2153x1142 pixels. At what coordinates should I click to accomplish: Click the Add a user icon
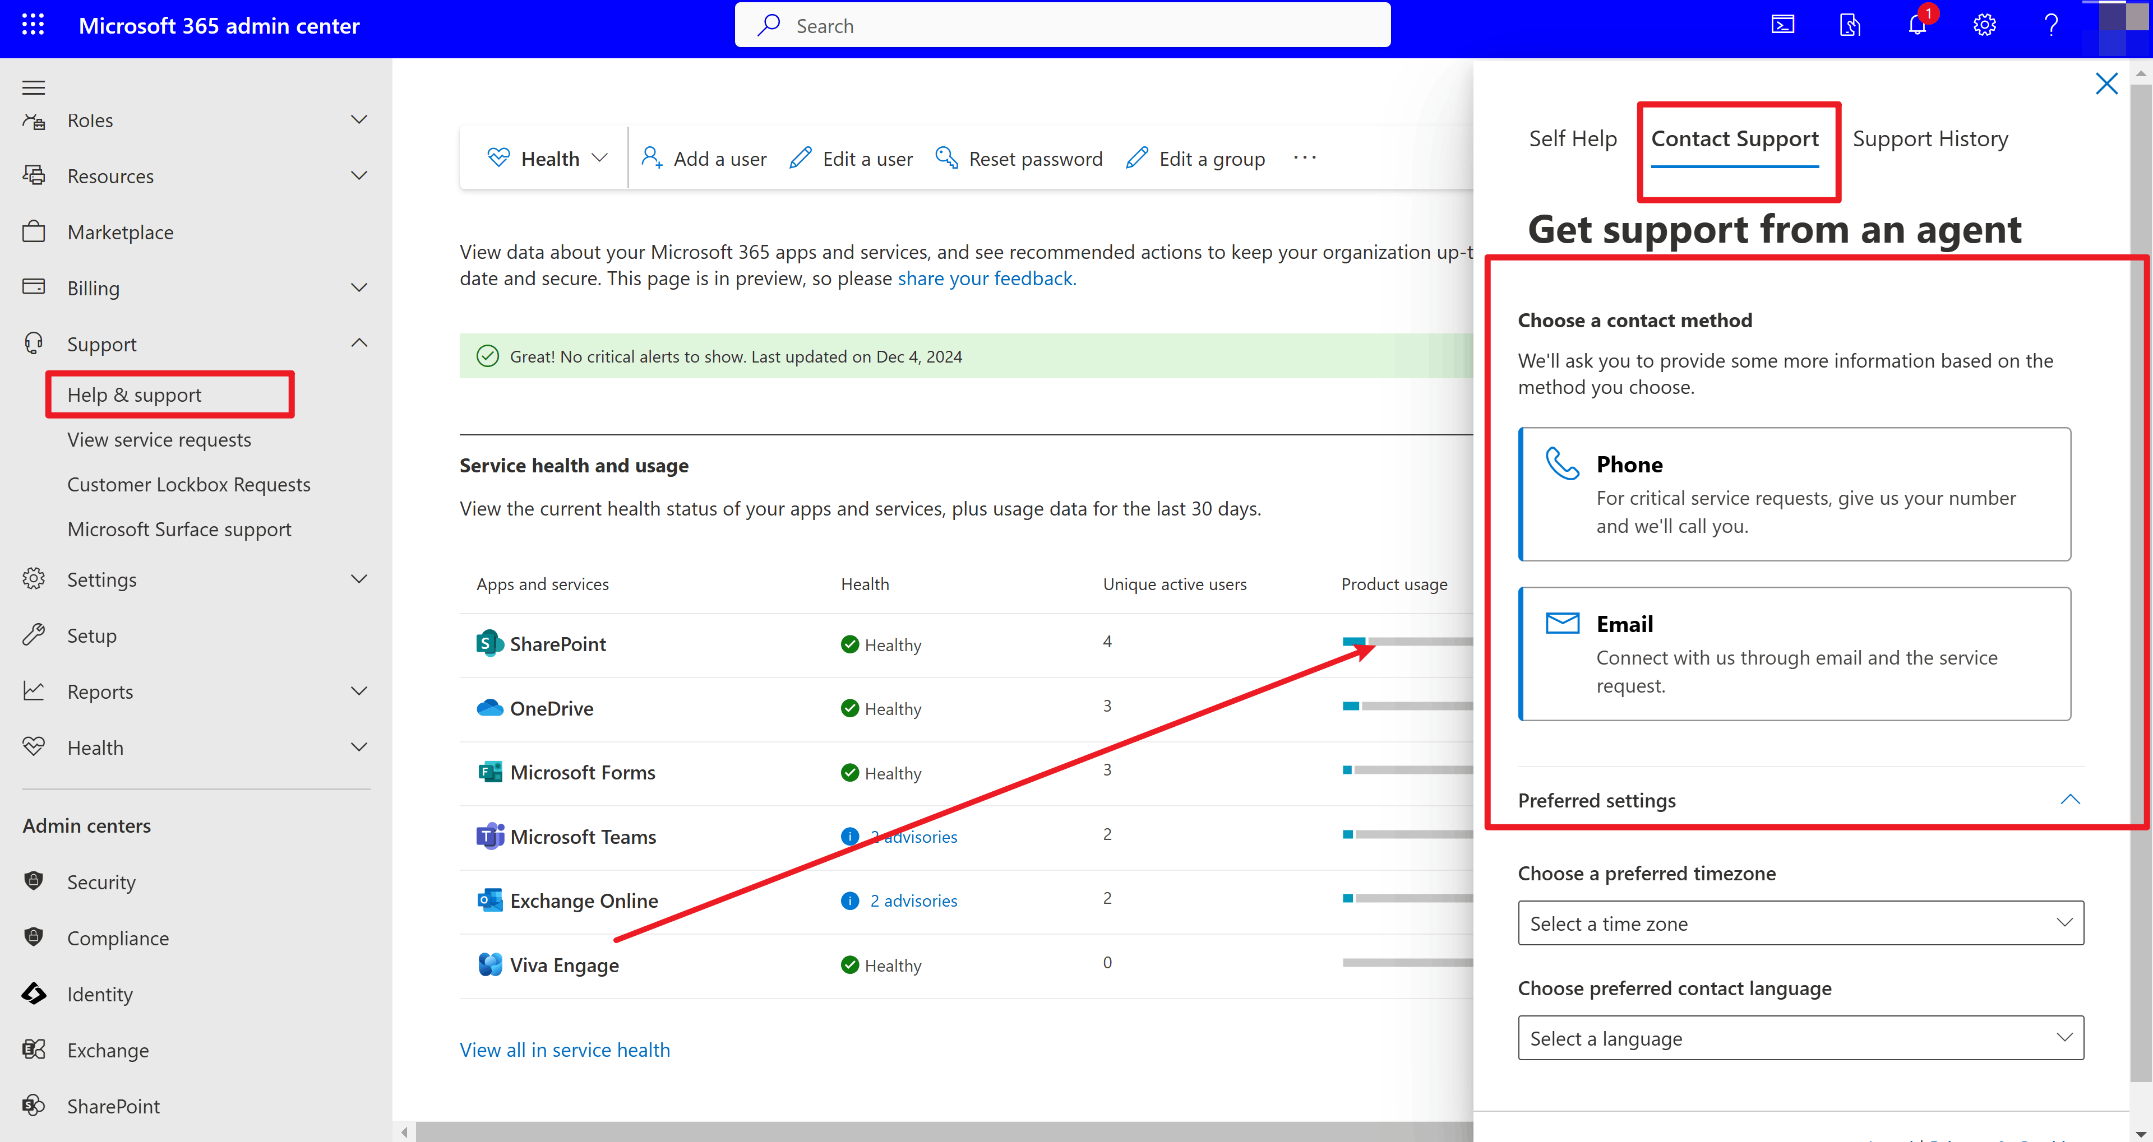point(651,158)
